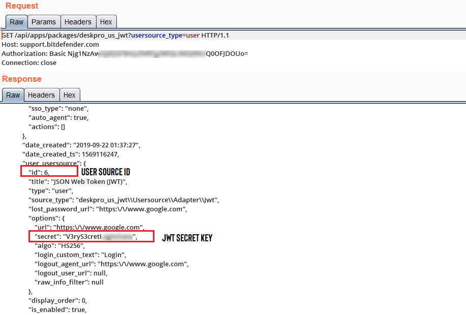The height and width of the screenshot is (315, 466).
Task: View the Hex tab of the Request
Action: pyautogui.click(x=106, y=22)
